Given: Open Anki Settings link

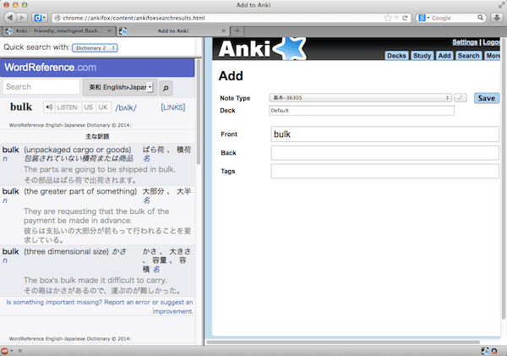Looking at the screenshot, I should (465, 42).
